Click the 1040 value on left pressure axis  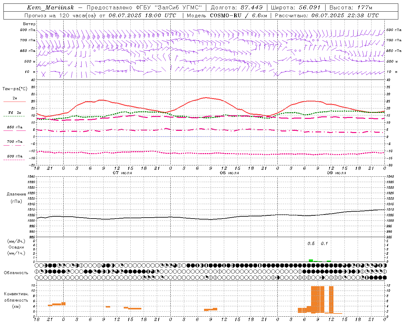click(32, 177)
